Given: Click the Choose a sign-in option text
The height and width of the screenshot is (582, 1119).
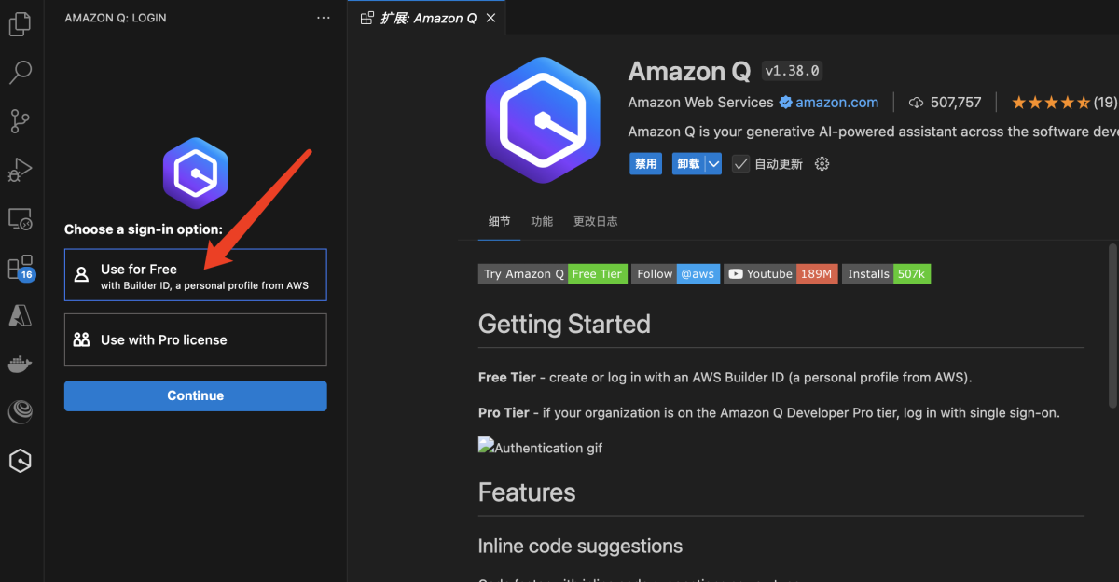Looking at the screenshot, I should pyautogui.click(x=144, y=229).
